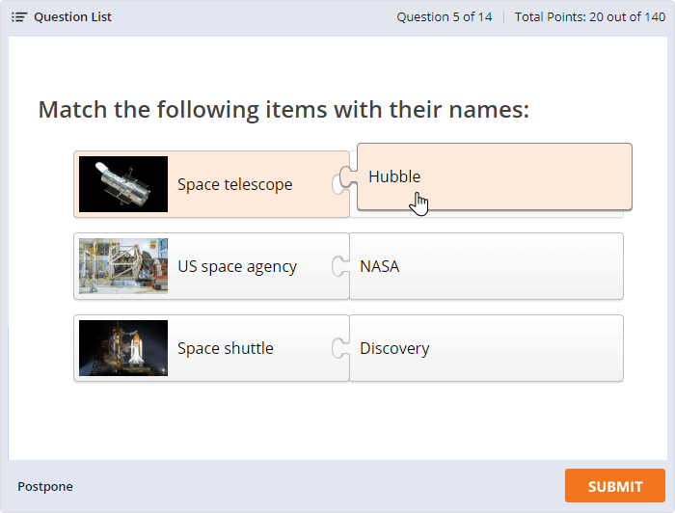675x513 pixels.
Task: Click puzzle notch beside US space agency
Action: tap(340, 266)
